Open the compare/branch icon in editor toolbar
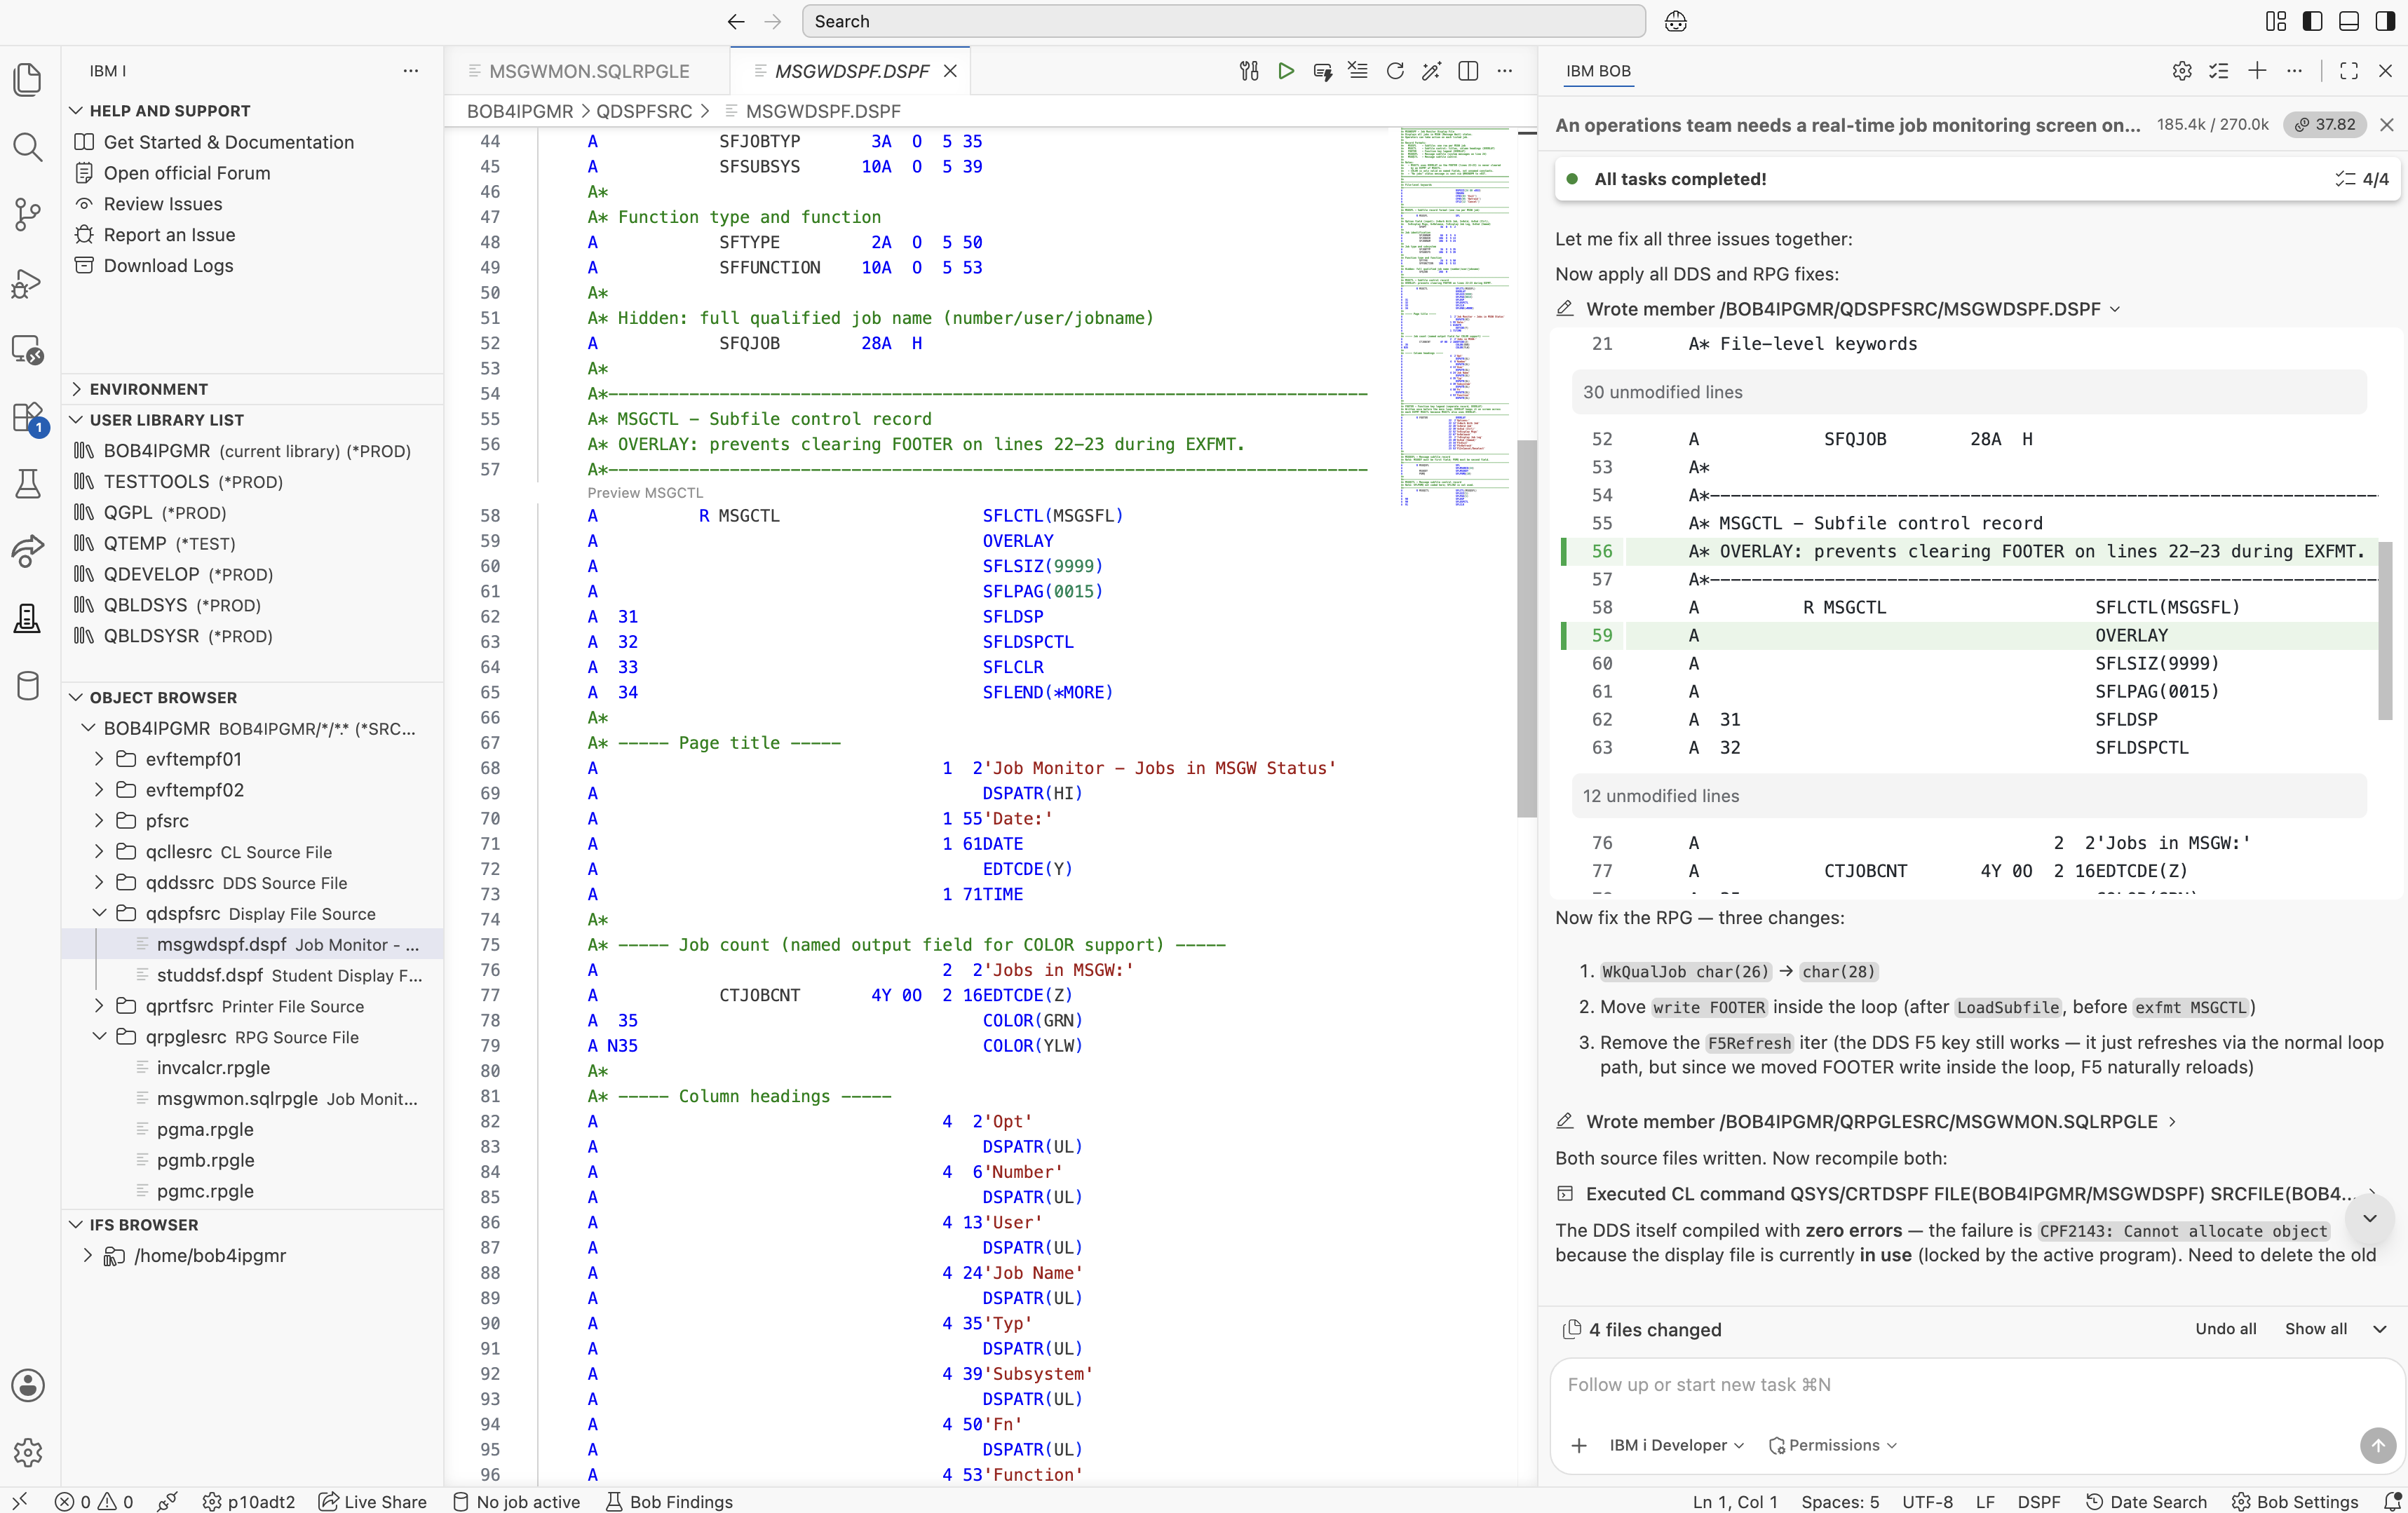This screenshot has width=2408, height=1513. pos(1249,71)
